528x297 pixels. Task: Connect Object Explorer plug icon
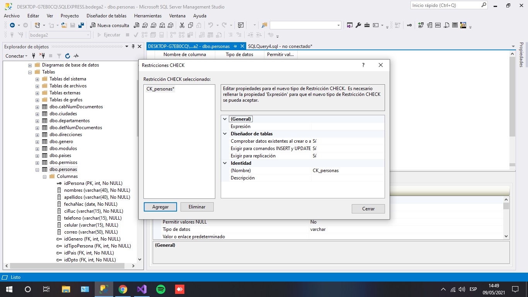(34, 56)
